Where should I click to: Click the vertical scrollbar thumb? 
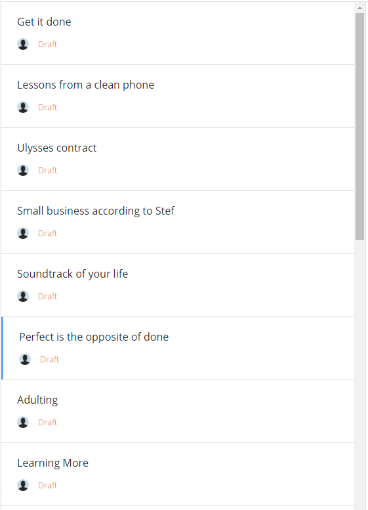[x=359, y=127]
